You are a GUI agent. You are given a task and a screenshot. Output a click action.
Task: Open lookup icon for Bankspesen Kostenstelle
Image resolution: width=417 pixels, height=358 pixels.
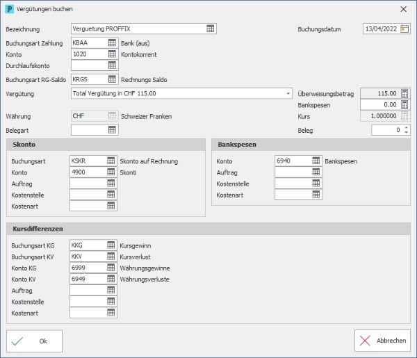point(316,184)
